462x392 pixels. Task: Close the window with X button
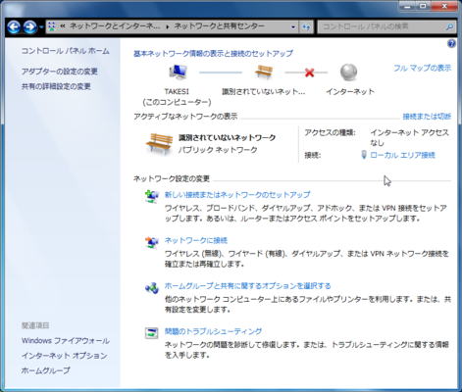(x=444, y=6)
